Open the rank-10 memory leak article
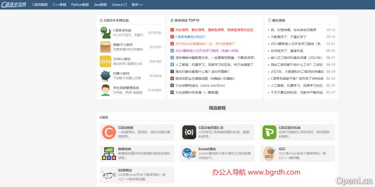 point(197,92)
